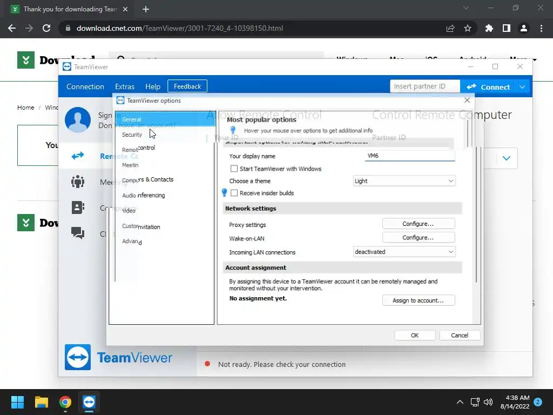553x415 pixels.
Task: Click Home breadcrumb link on CNET page
Action: (x=26, y=108)
